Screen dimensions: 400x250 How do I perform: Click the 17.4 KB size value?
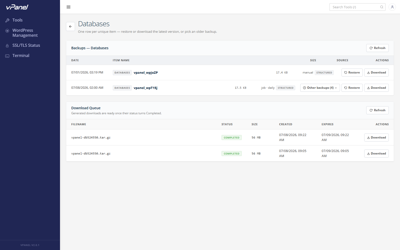point(282,73)
